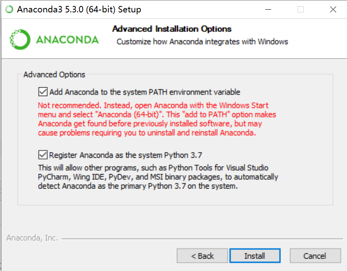Disable 'Add Anaconda to system PATH' checkbox
347x271 pixels.
click(43, 92)
